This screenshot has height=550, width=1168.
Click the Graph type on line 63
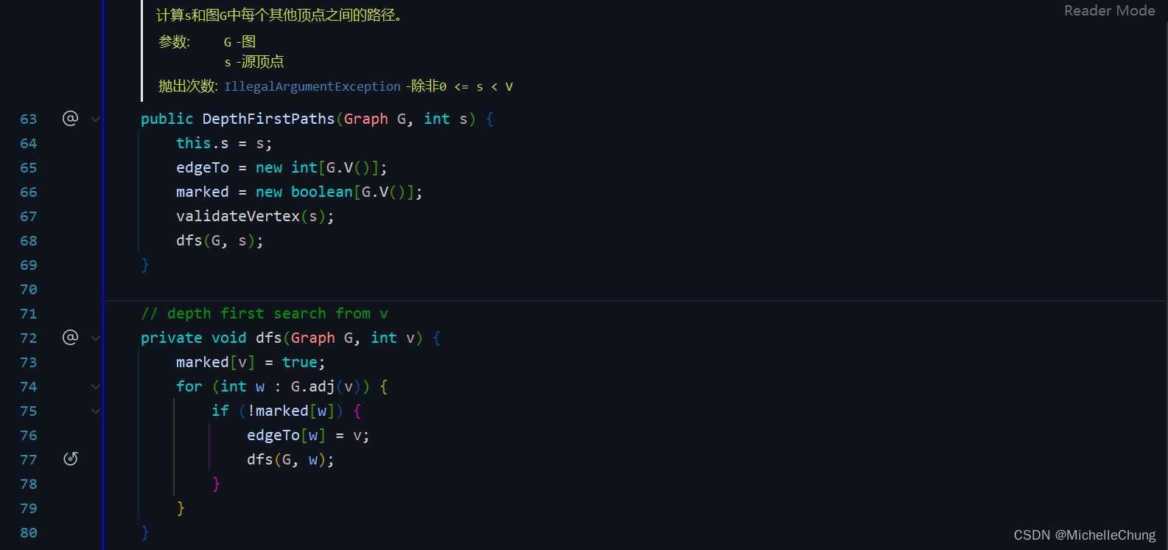point(366,119)
